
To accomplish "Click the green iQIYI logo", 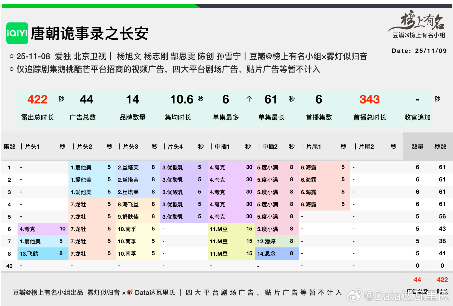I will coord(17,33).
